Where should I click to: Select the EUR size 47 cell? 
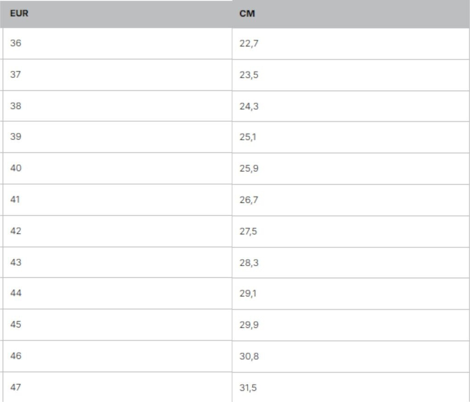[16, 387]
